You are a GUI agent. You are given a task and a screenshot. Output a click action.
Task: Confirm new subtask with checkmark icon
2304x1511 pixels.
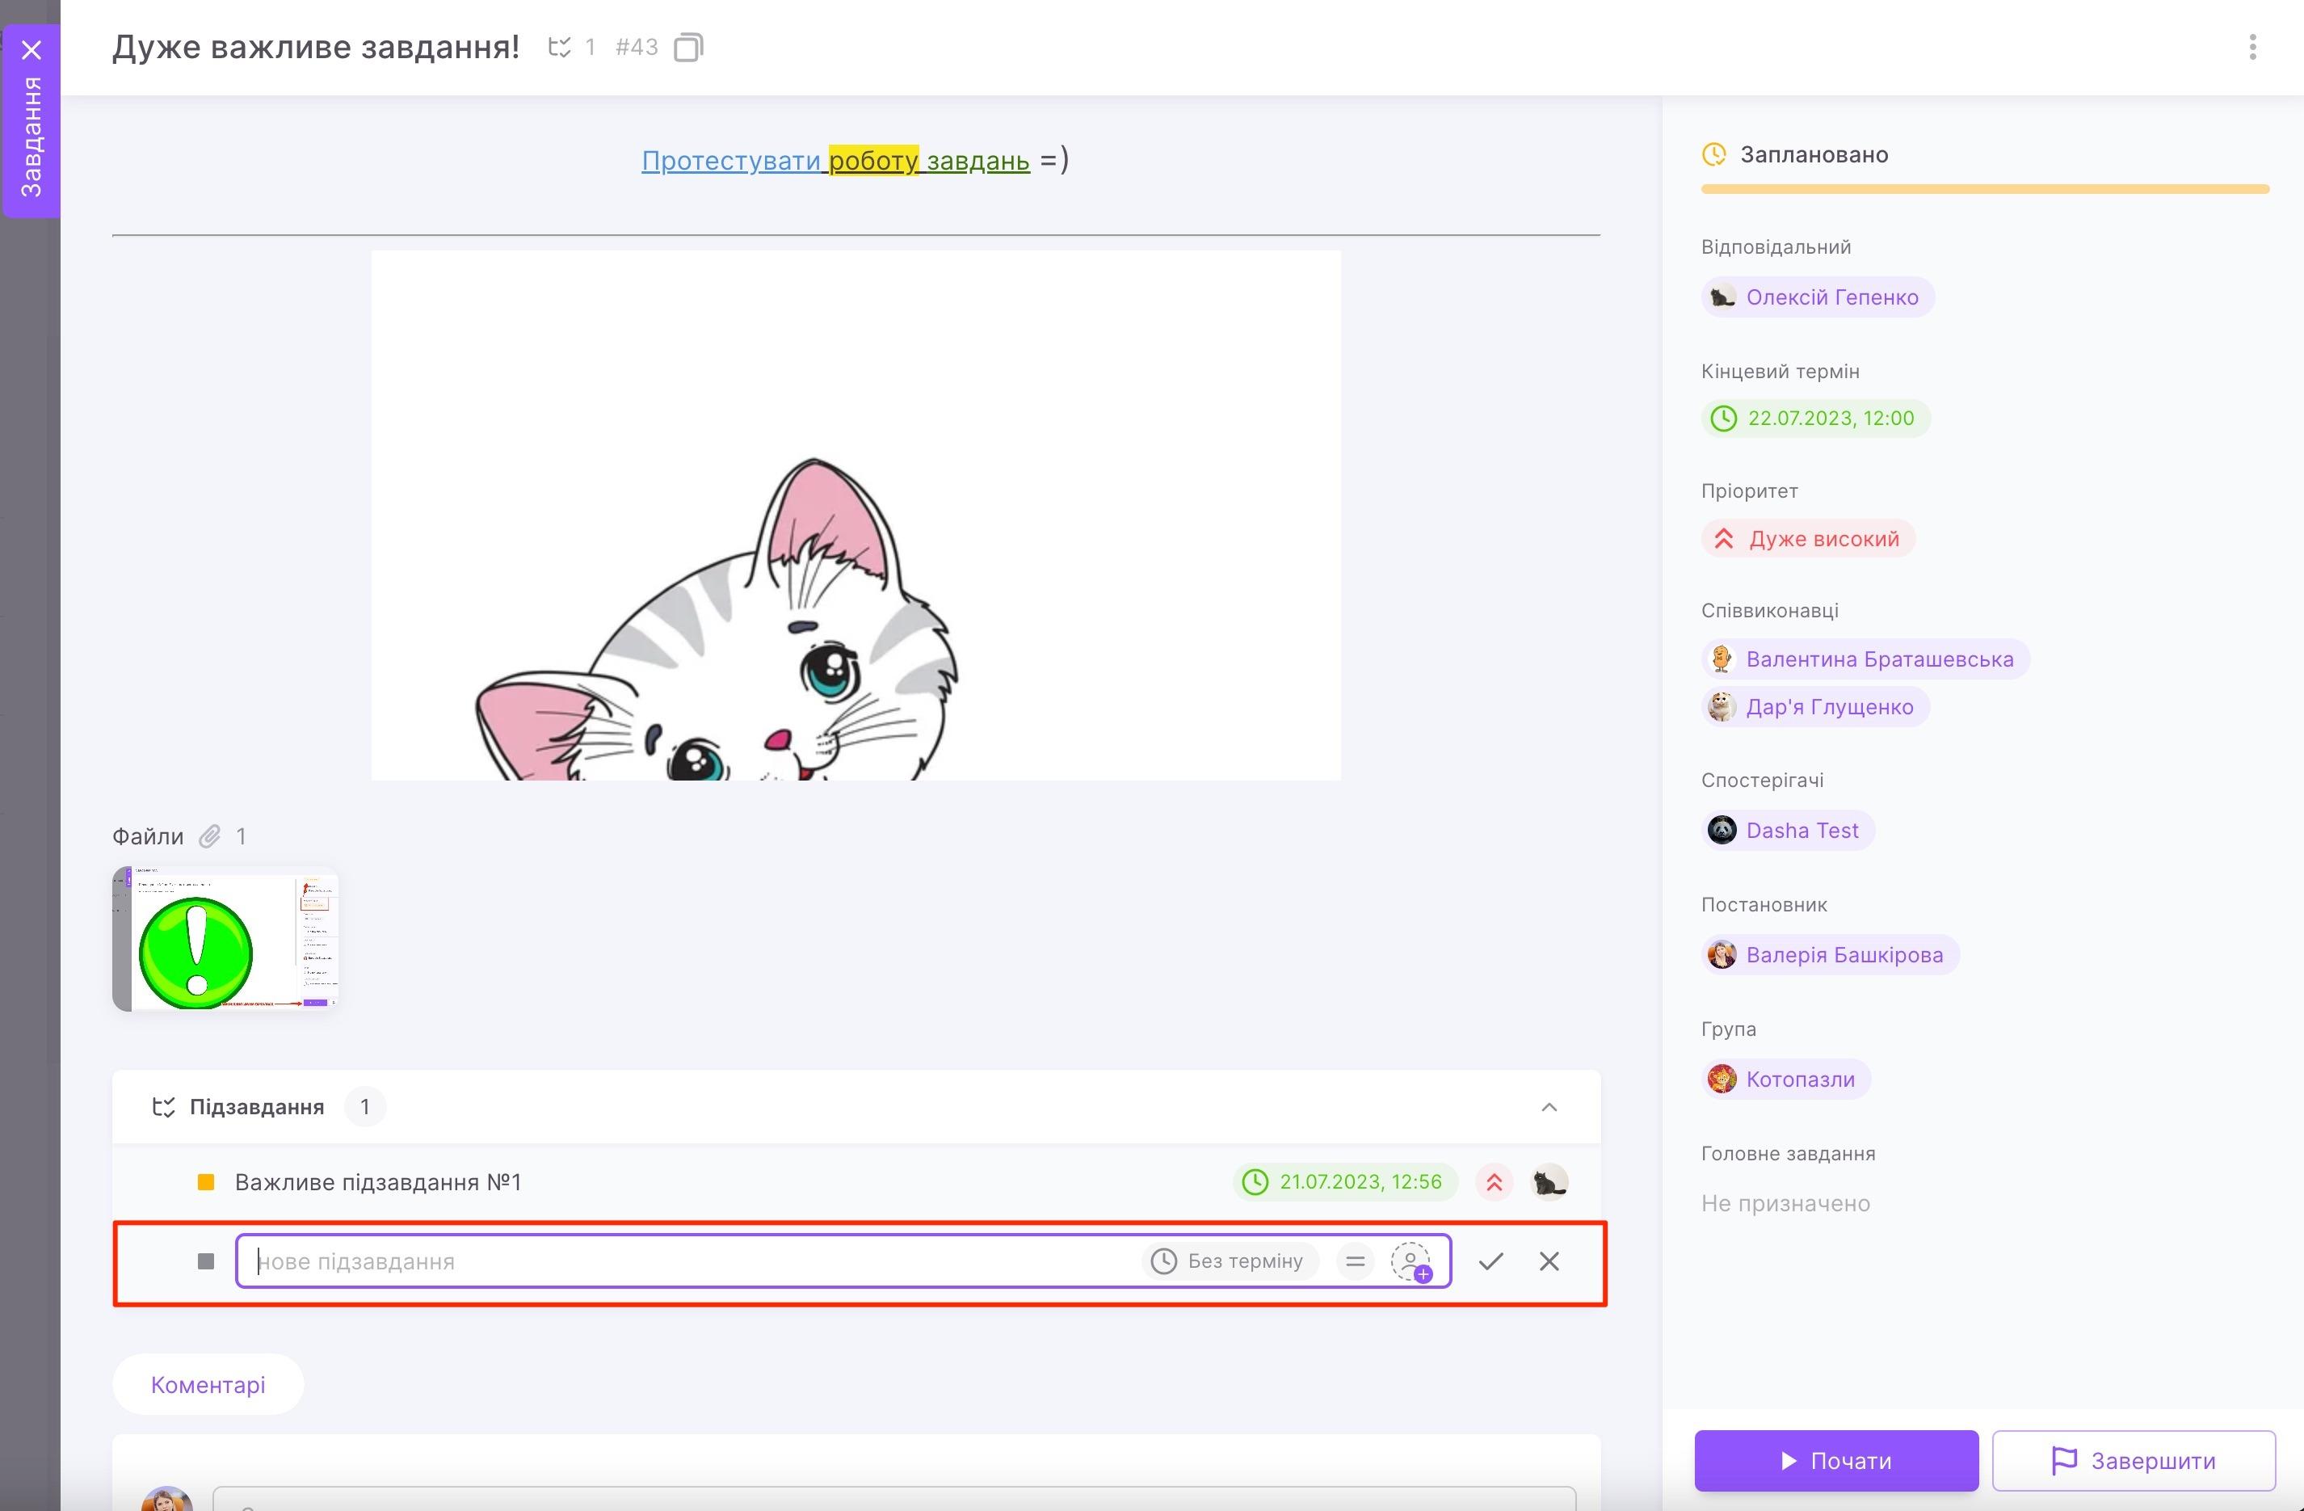pos(1490,1261)
